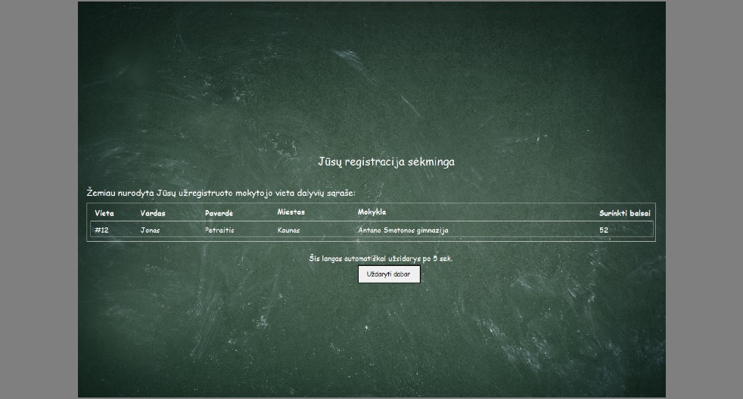This screenshot has width=743, height=399.
Task: Click the "Uždaryti dabar" button
Action: point(389,274)
